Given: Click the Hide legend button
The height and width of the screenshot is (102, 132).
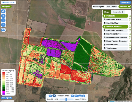Looking at the screenshot, I should tap(6, 98).
